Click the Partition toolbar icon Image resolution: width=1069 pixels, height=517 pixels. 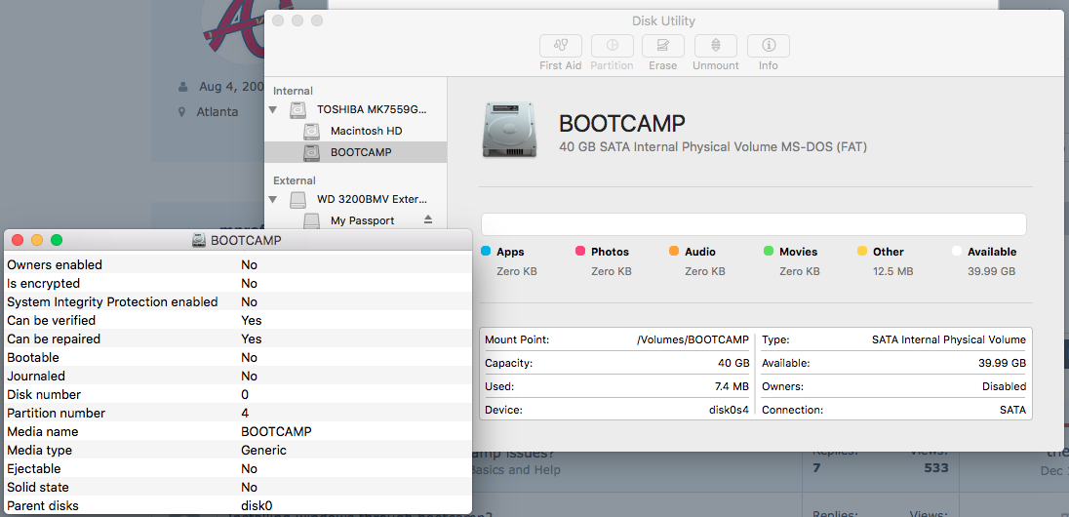[612, 46]
